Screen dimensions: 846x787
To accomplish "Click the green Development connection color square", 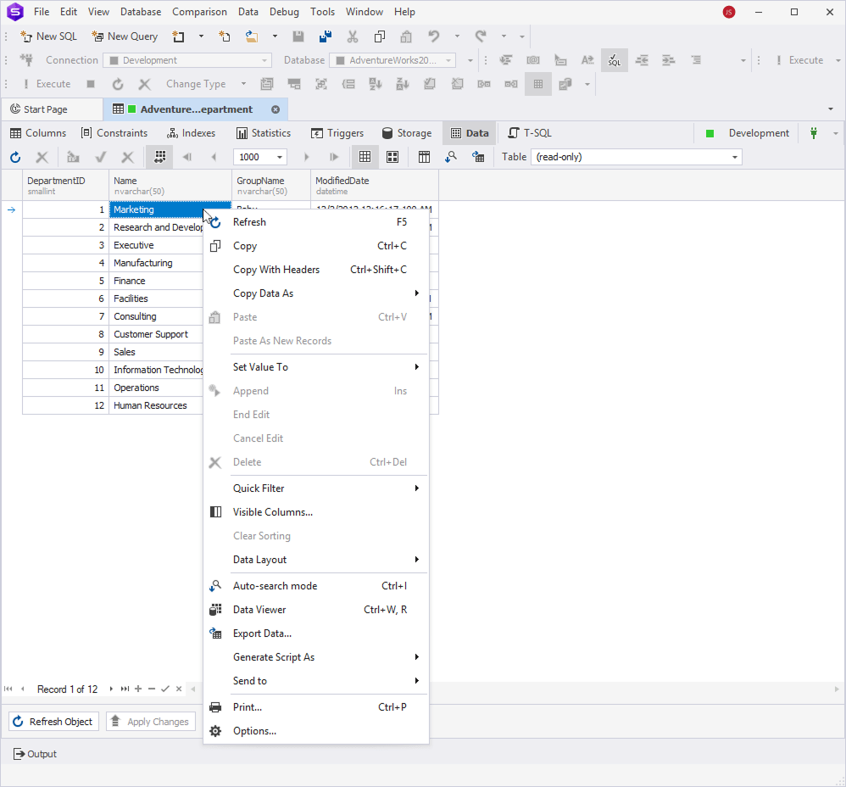I will (710, 133).
